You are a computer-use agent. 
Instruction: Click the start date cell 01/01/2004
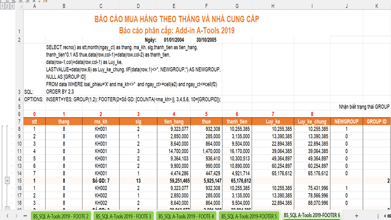(174, 40)
